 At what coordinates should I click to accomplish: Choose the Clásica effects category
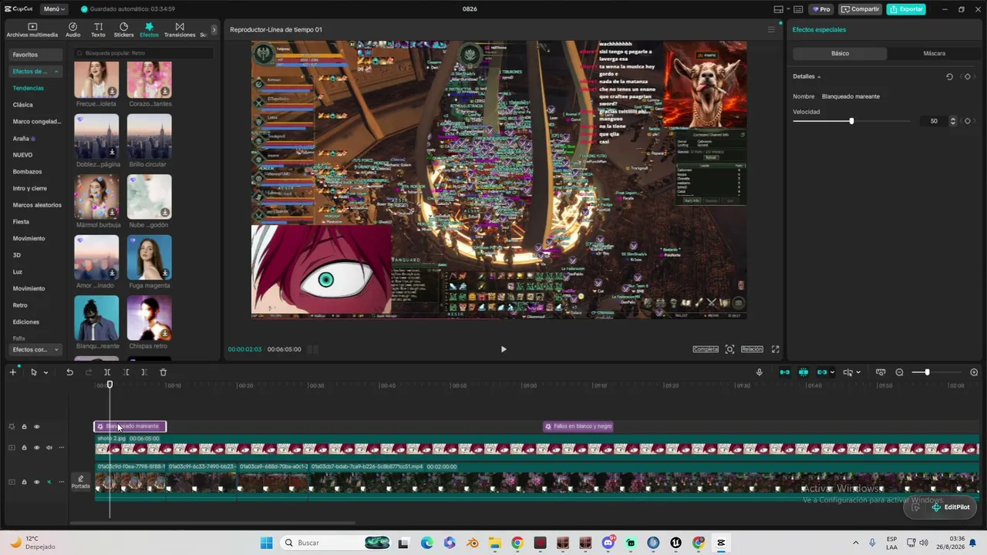click(x=23, y=105)
